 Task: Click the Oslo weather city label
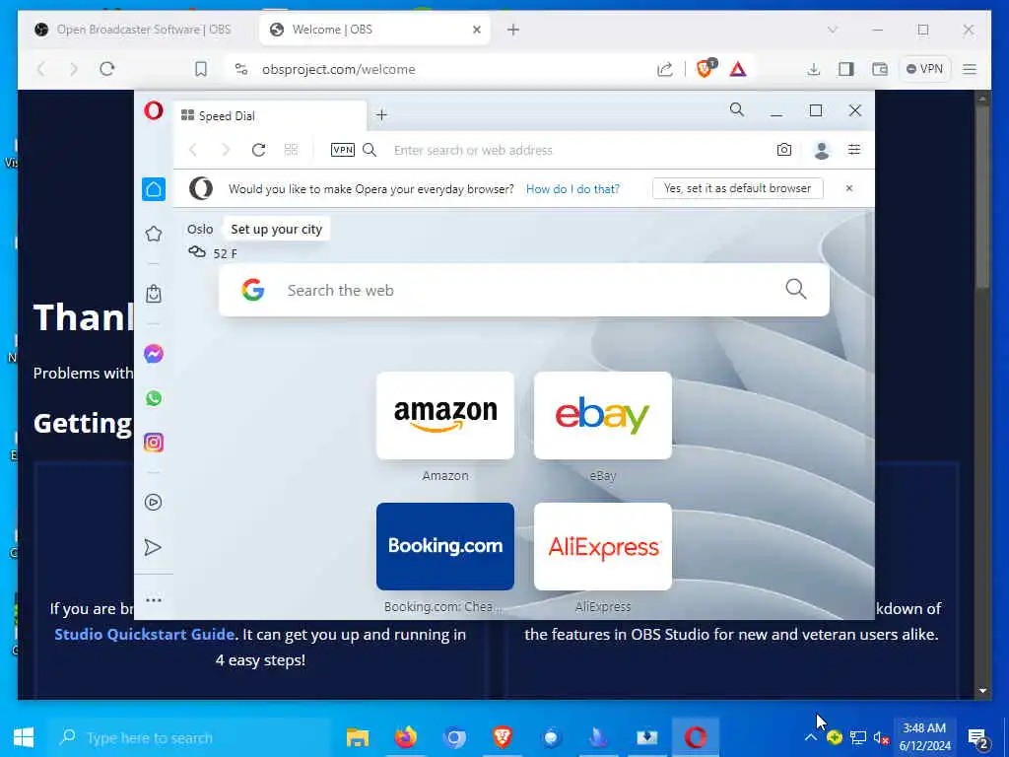tap(200, 229)
